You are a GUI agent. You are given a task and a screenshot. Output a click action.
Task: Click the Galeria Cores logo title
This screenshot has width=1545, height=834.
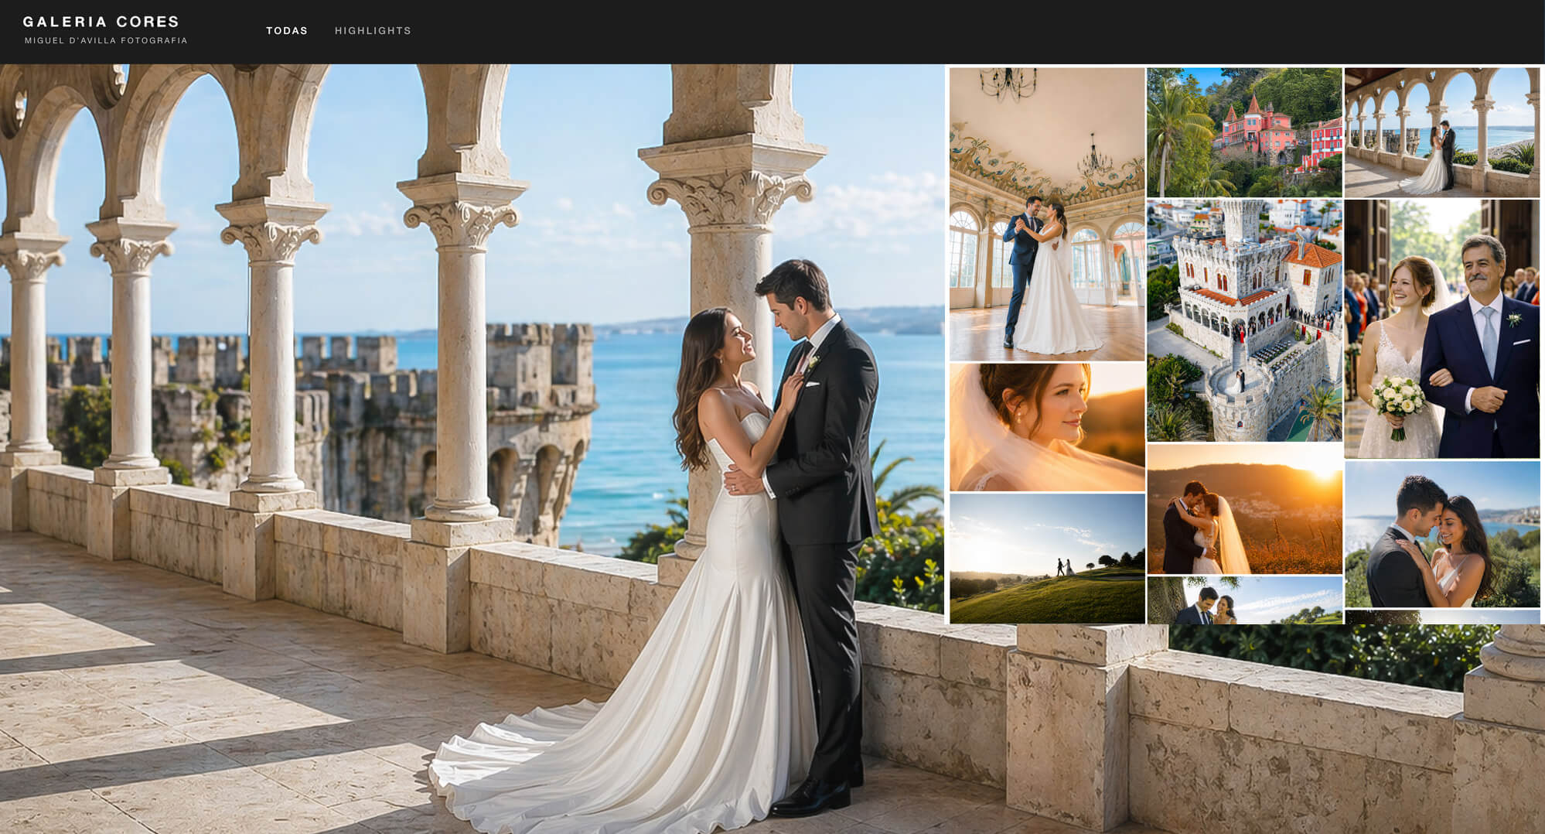coord(101,22)
